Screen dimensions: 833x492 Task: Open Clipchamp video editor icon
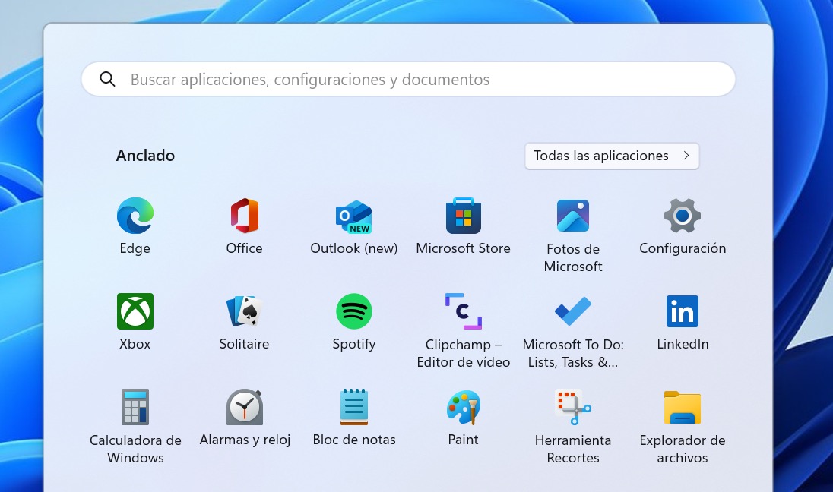(464, 311)
